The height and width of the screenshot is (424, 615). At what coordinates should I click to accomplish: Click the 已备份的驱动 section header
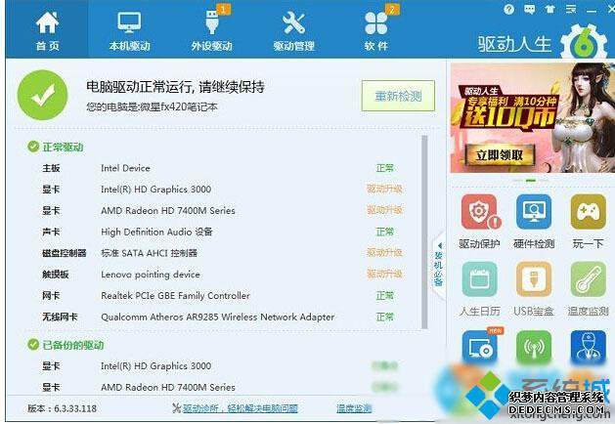tap(66, 345)
